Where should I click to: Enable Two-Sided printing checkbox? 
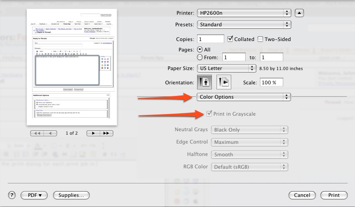(260, 39)
